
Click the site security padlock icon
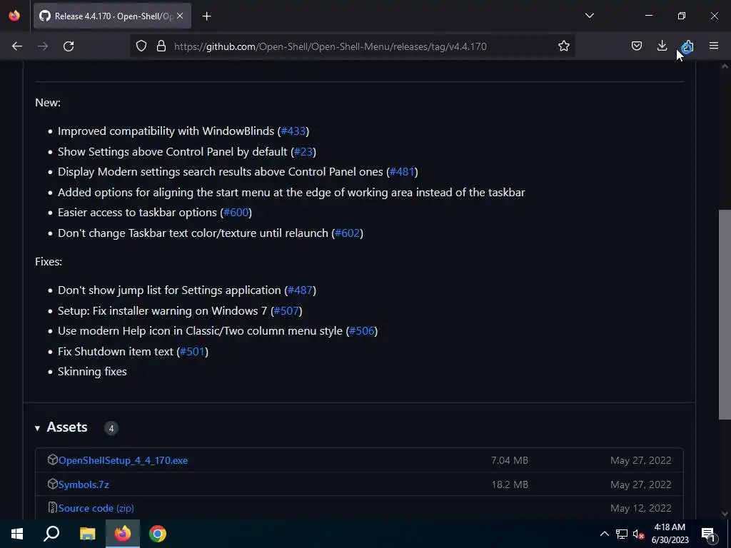[x=161, y=46]
